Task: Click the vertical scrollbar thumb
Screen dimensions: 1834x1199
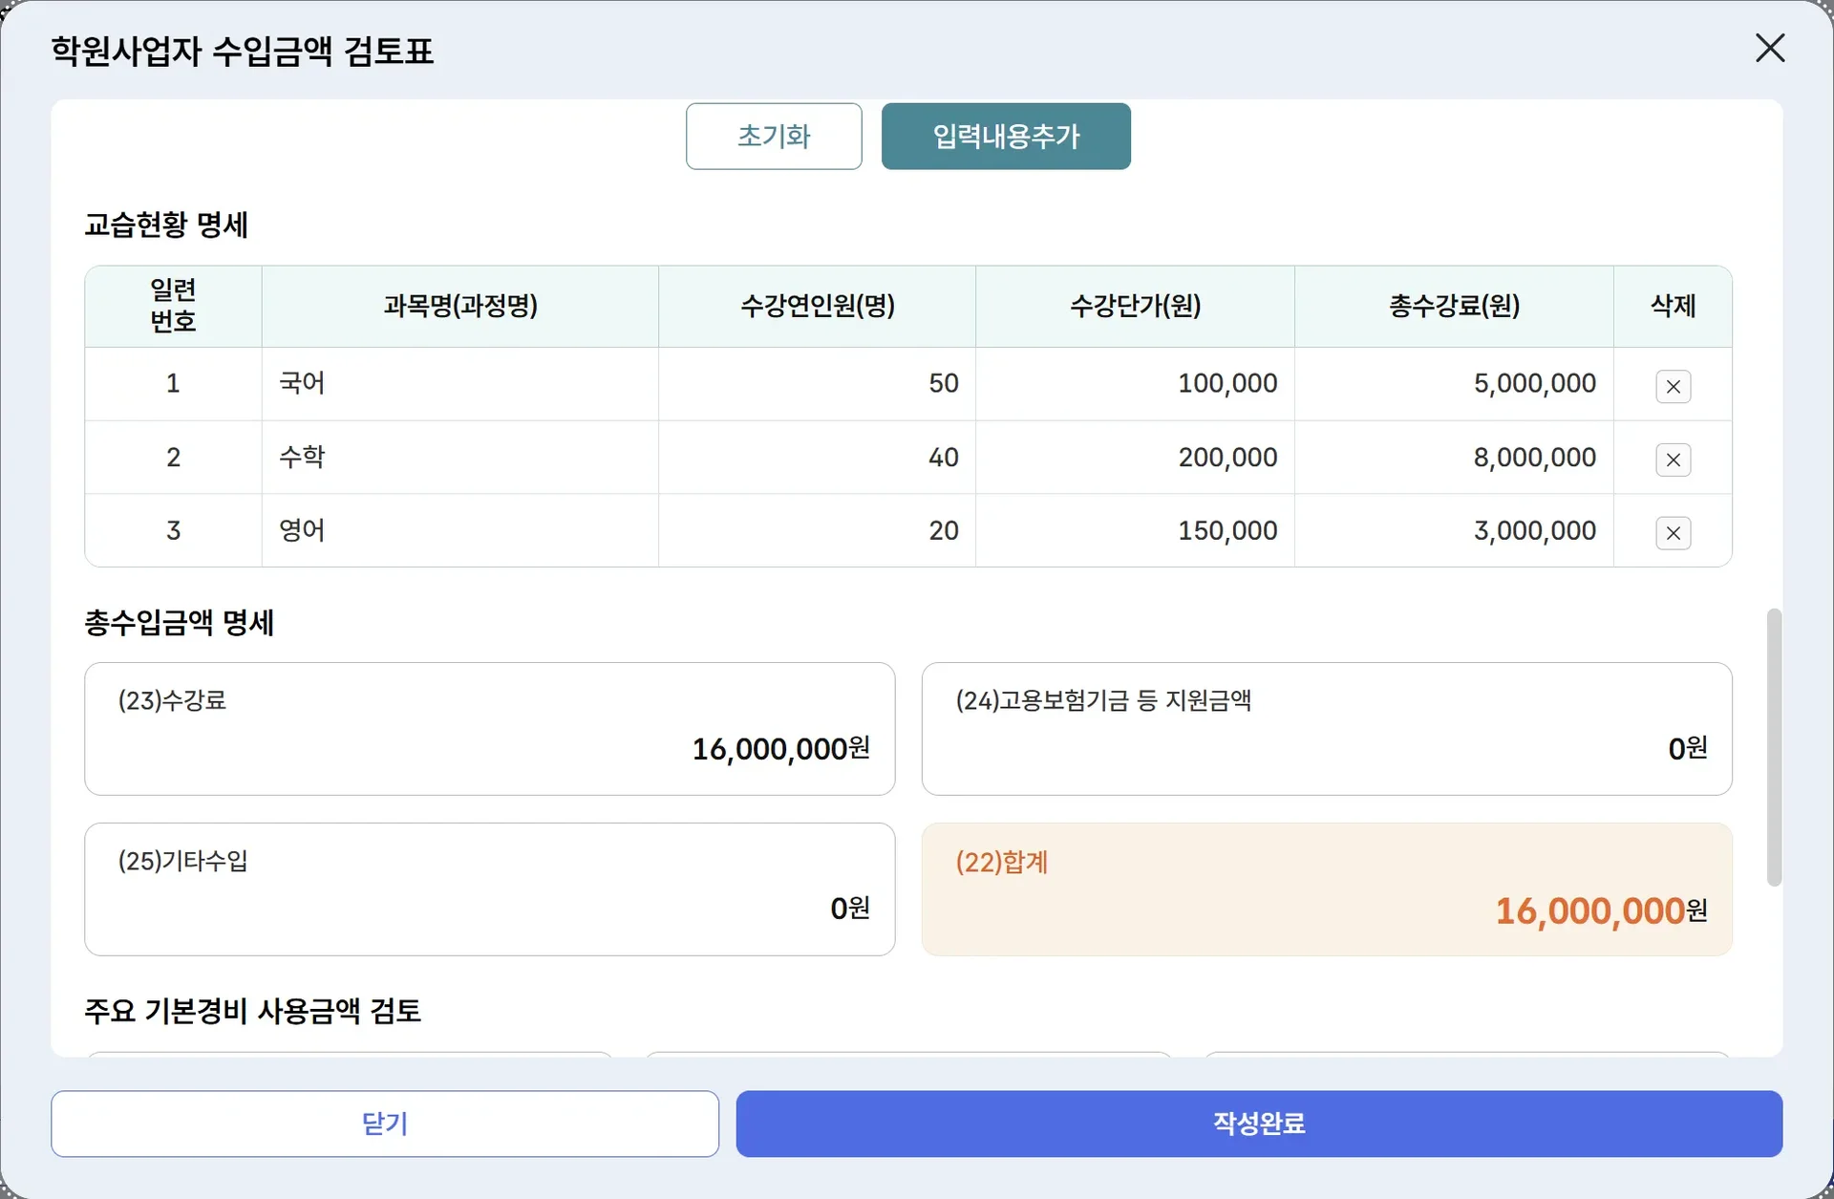Action: (1774, 747)
